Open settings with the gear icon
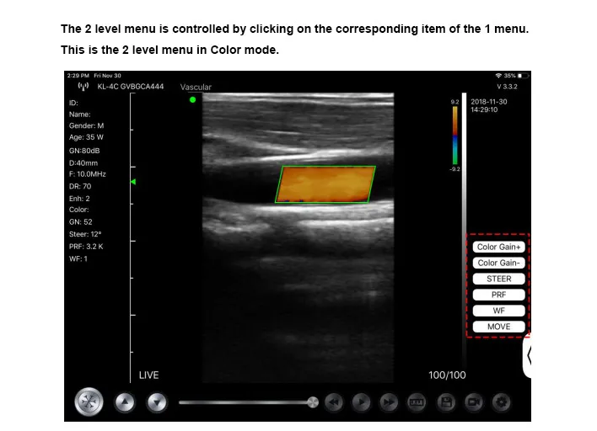 502,402
